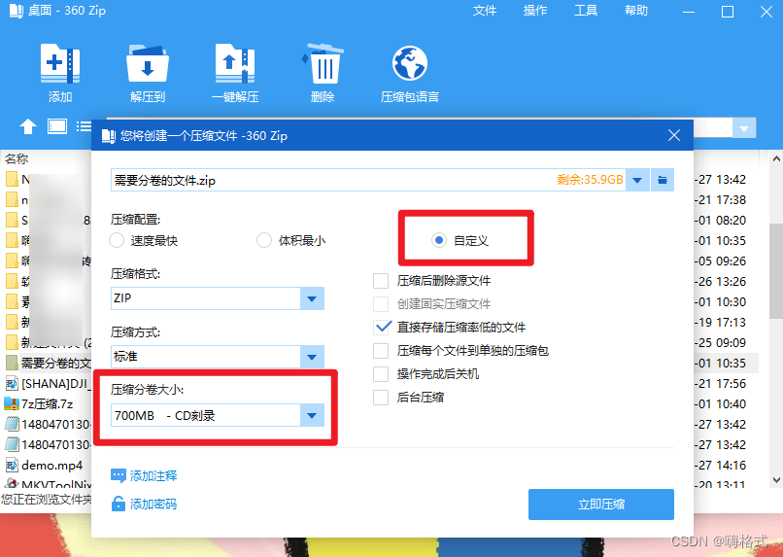Open the 压缩分卷大小 700MB dropdown
The width and height of the screenshot is (783, 557).
[x=312, y=415]
